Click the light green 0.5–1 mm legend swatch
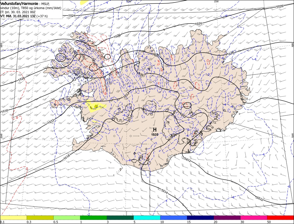294x224 pixels. click(x=67, y=218)
